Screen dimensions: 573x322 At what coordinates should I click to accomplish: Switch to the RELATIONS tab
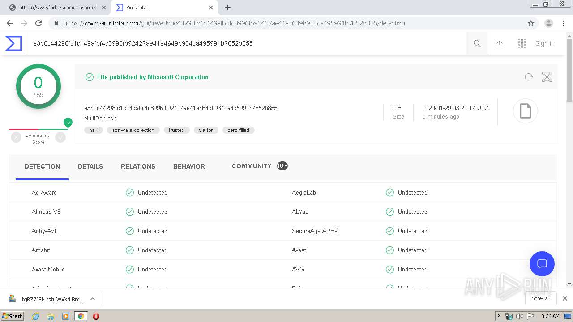tap(138, 166)
